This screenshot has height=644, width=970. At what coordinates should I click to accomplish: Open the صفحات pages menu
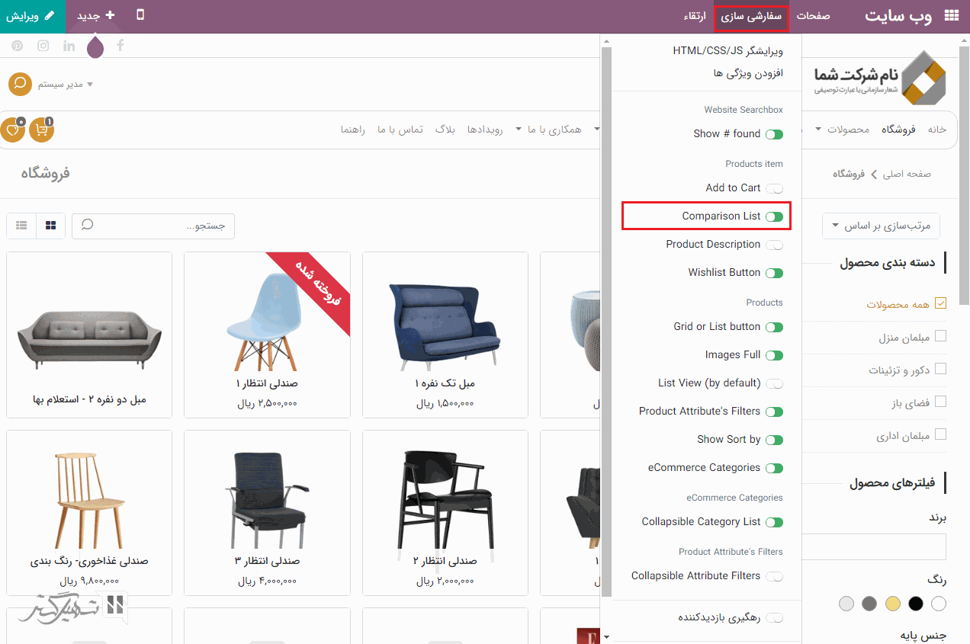[x=813, y=16]
